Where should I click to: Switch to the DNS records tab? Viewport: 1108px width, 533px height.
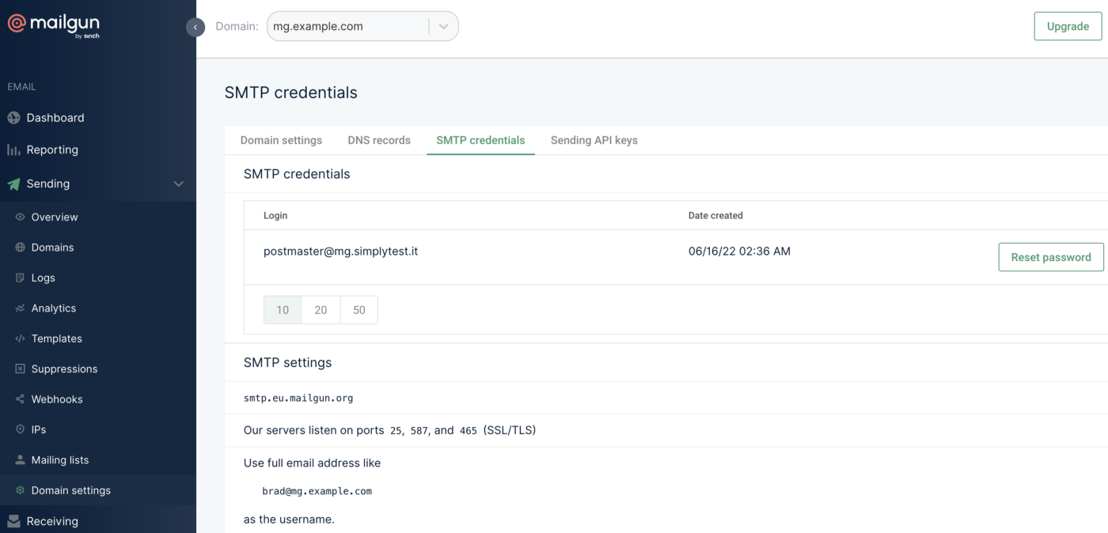tap(379, 140)
